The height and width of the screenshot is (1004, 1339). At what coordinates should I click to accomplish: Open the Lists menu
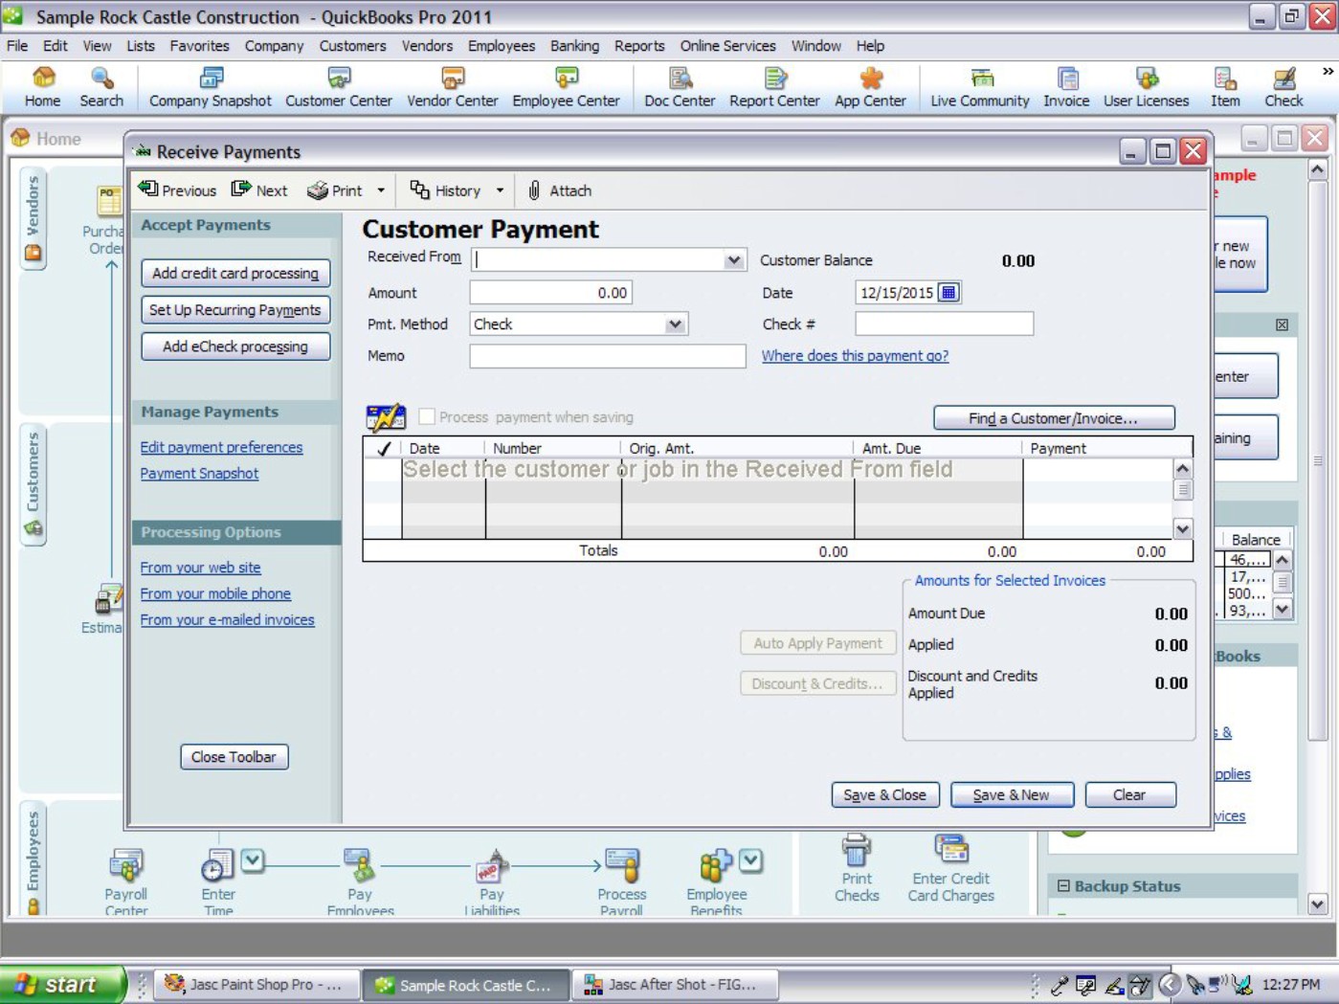[x=141, y=46]
